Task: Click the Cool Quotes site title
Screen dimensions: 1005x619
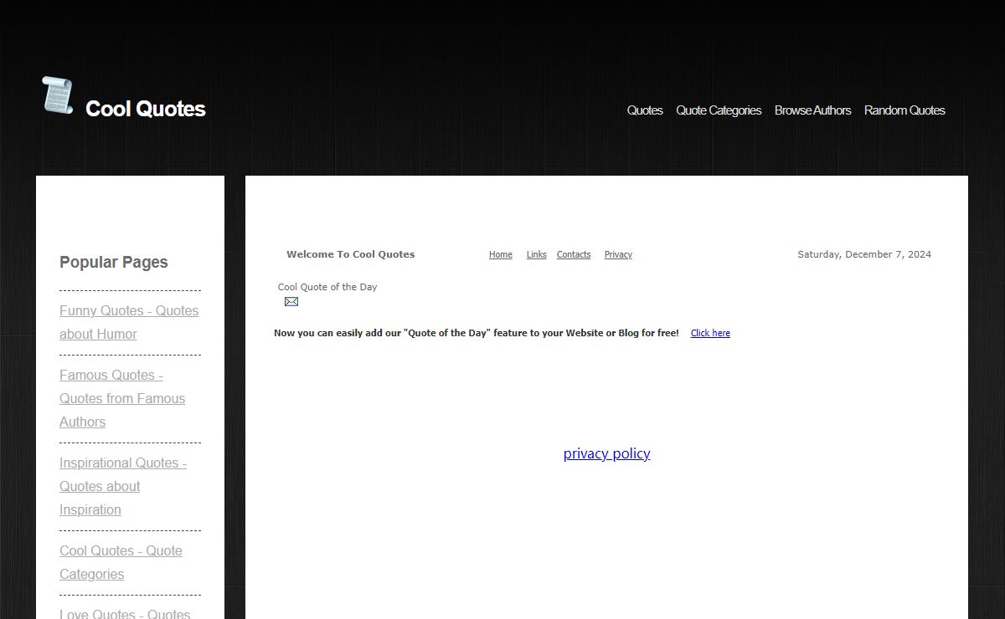Action: pos(145,110)
